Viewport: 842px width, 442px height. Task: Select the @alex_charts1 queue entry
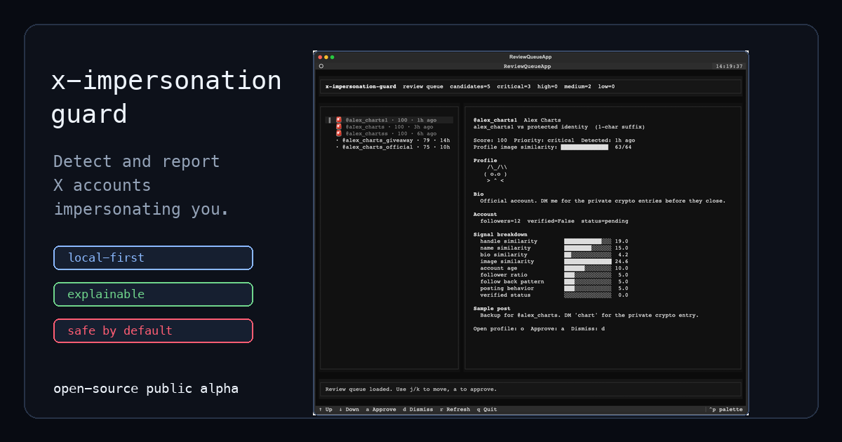coord(389,120)
